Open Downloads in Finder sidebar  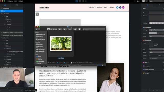[x=40, y=52]
